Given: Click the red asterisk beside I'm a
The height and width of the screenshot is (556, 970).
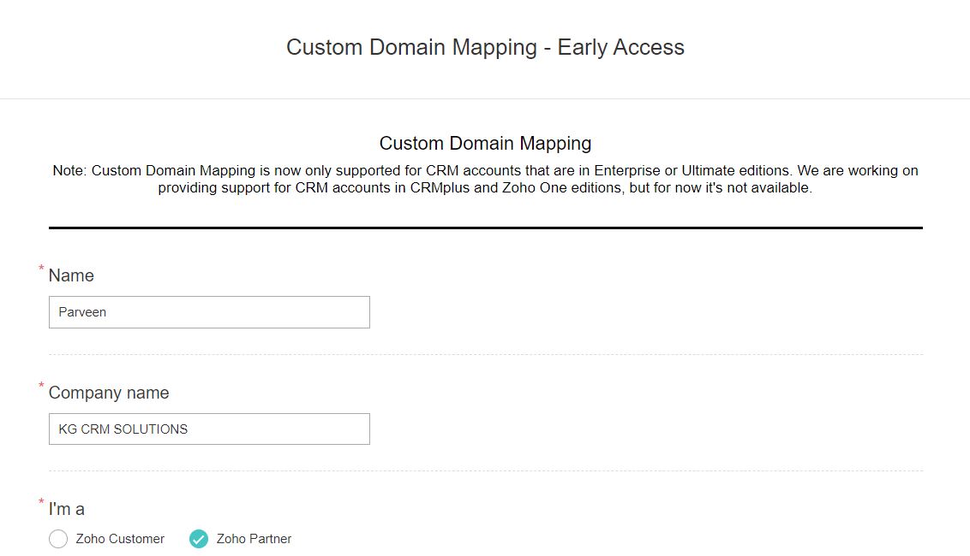Looking at the screenshot, I should 41,503.
